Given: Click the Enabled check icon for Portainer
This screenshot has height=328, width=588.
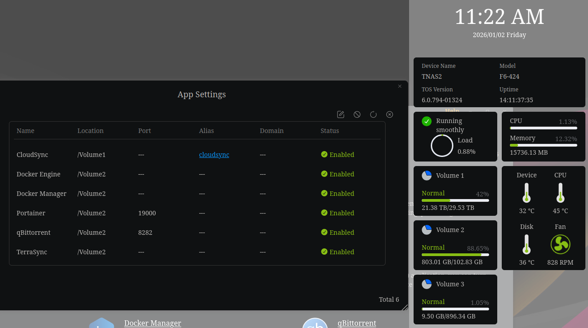Looking at the screenshot, I should (324, 213).
